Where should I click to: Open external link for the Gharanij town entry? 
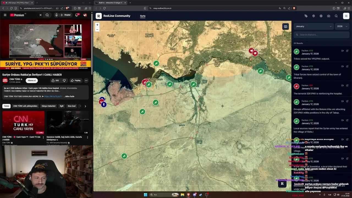[347, 66]
